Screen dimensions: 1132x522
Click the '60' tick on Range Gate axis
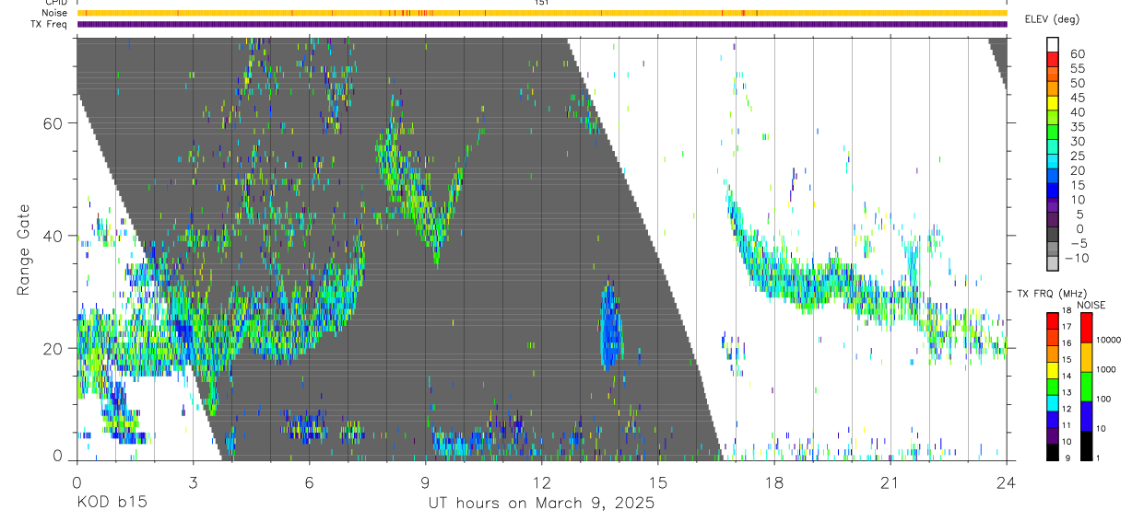(x=53, y=123)
